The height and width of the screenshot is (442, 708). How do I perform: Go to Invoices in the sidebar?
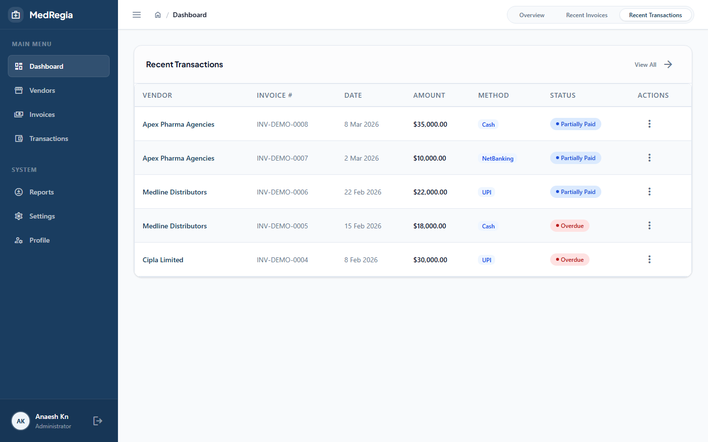59,114
